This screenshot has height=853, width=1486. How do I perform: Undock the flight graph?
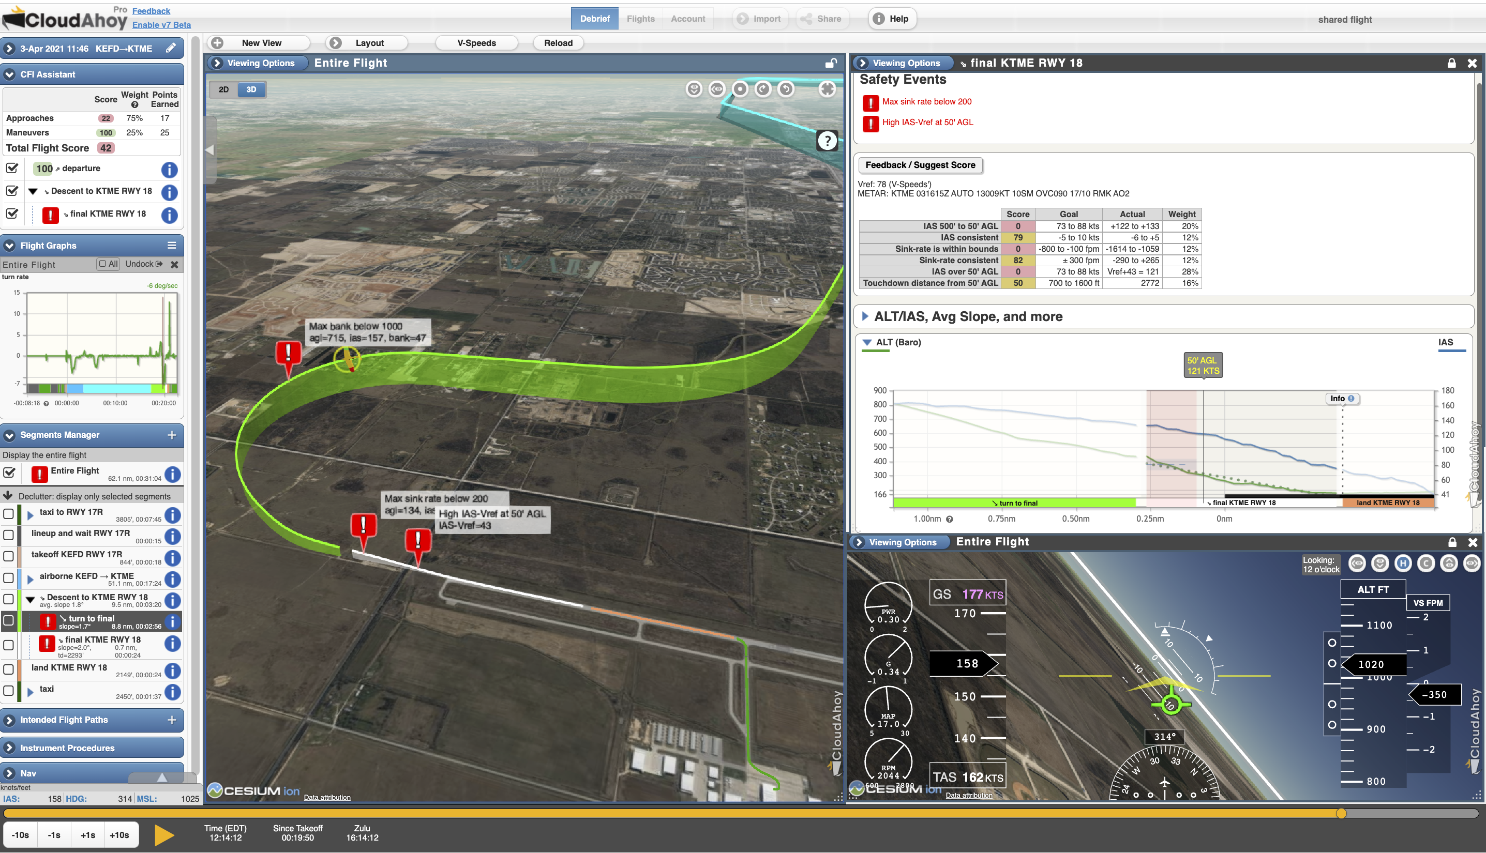click(x=144, y=264)
